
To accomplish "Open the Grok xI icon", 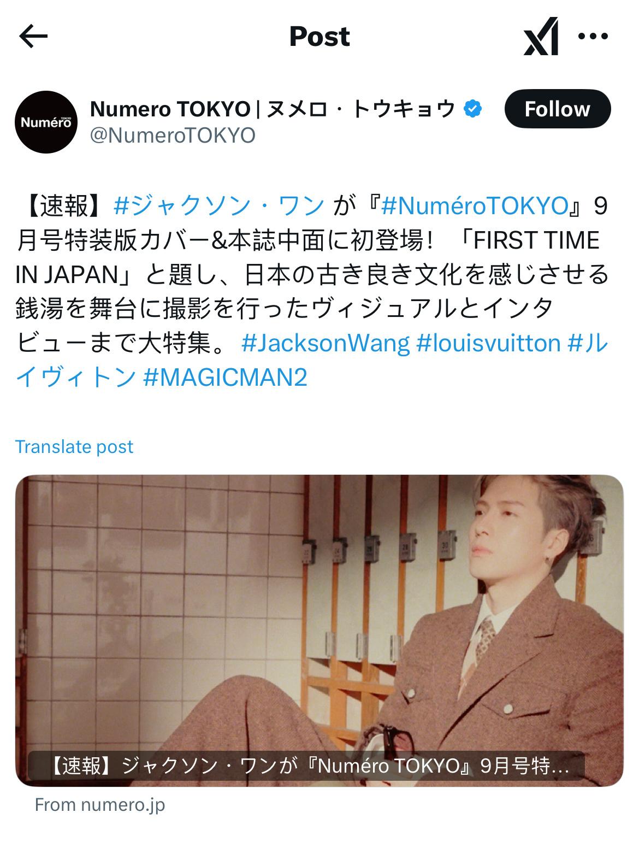I will pyautogui.click(x=541, y=37).
